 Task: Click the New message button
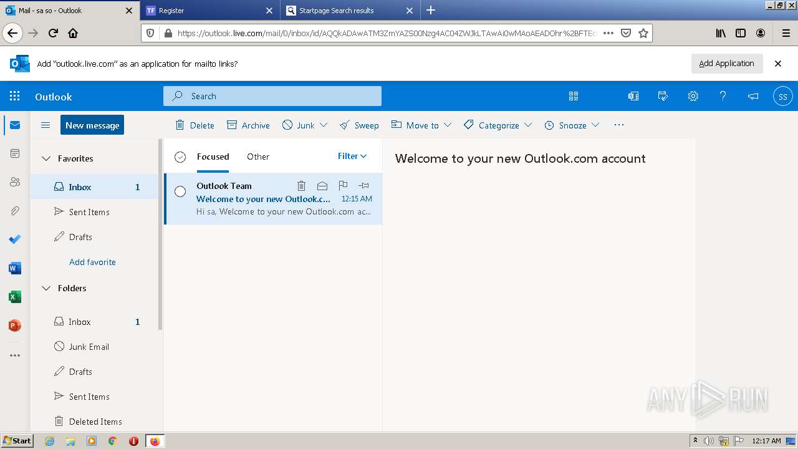pyautogui.click(x=92, y=125)
